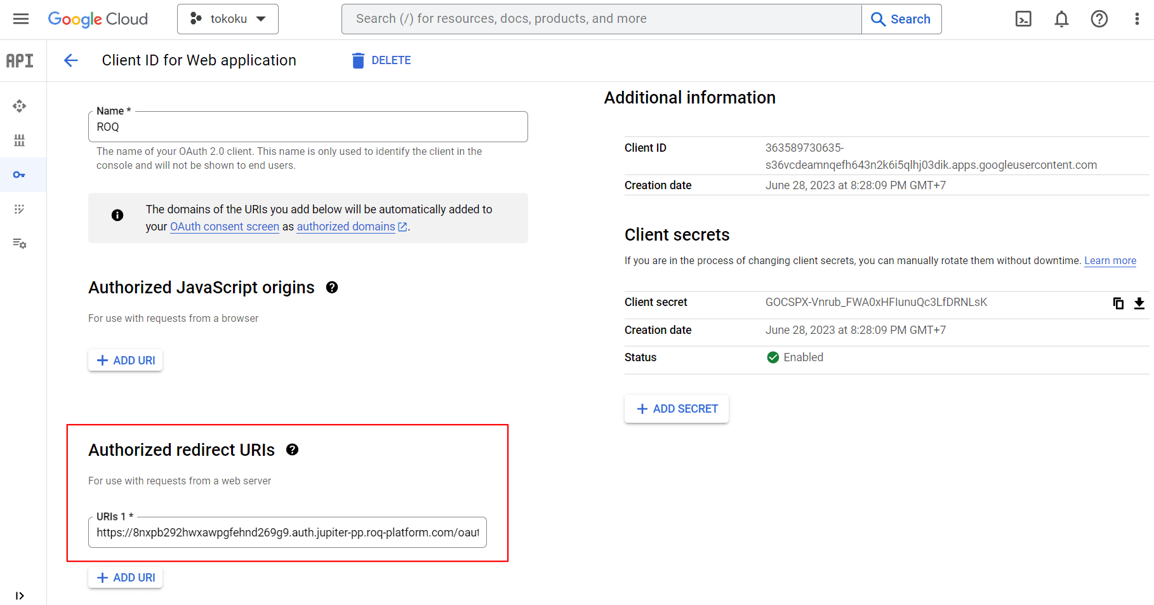Download the client secret
1154x605 pixels.
[x=1139, y=303]
